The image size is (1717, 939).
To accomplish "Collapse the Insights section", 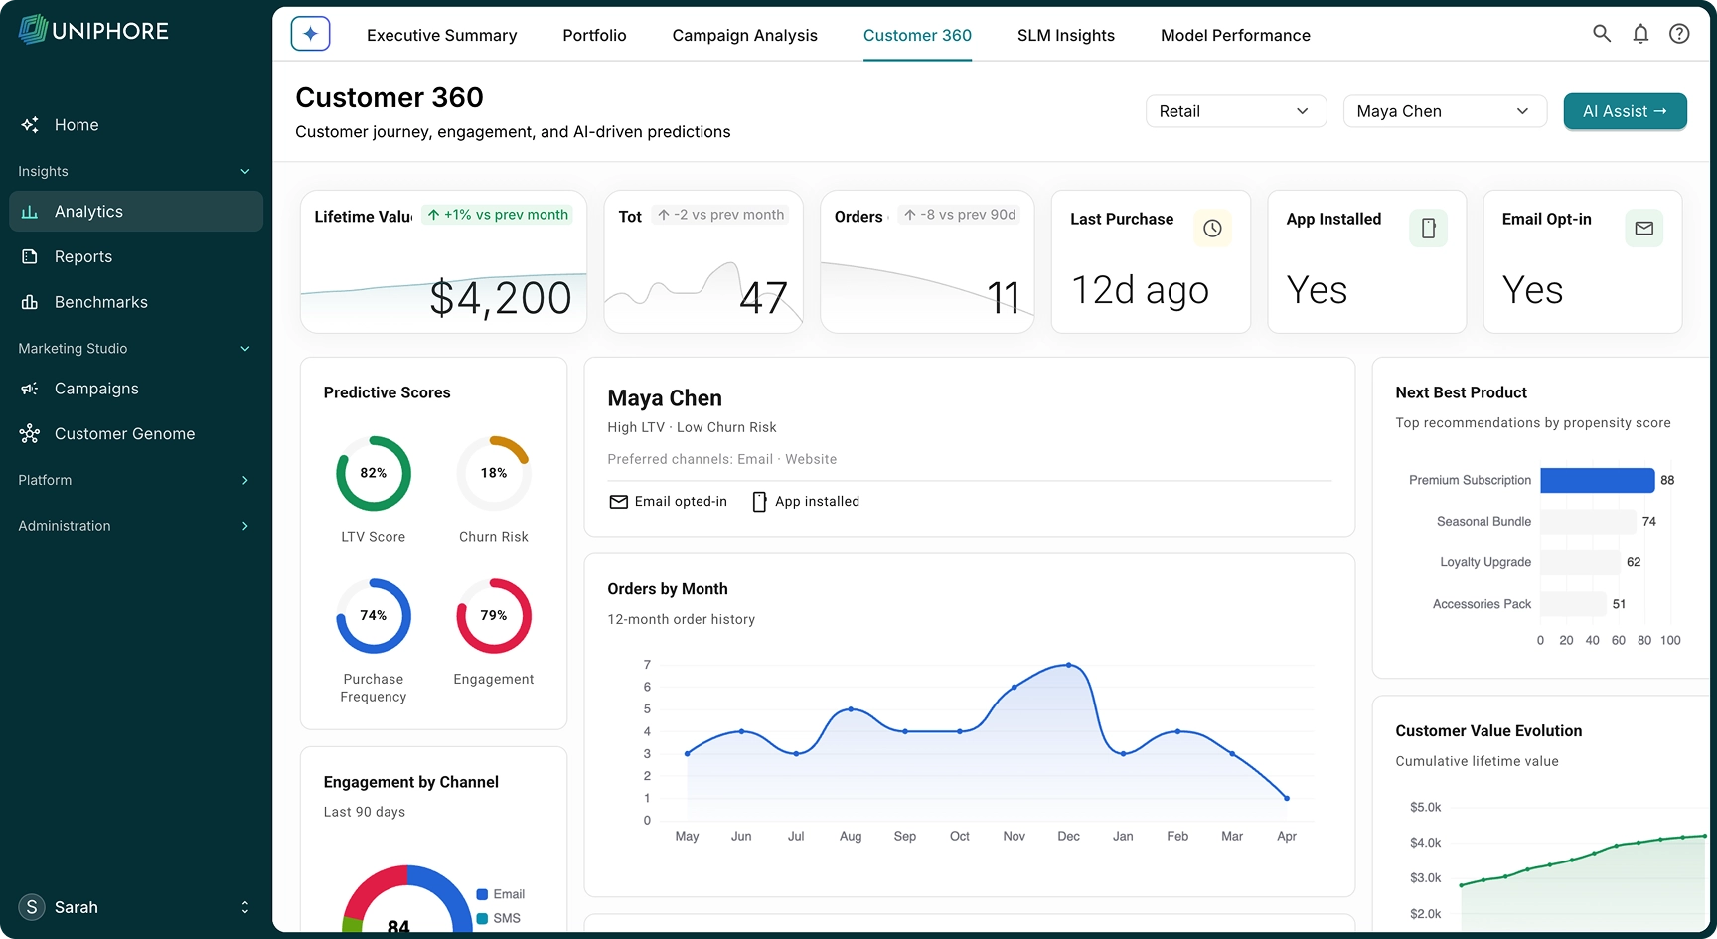I will pyautogui.click(x=245, y=171).
